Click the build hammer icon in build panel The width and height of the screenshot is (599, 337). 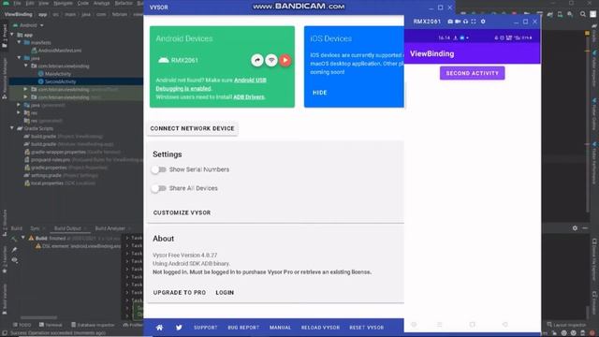click(x=14, y=240)
